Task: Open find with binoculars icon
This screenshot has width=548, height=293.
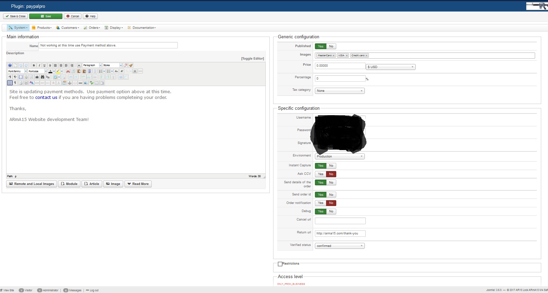Action: 42,77
